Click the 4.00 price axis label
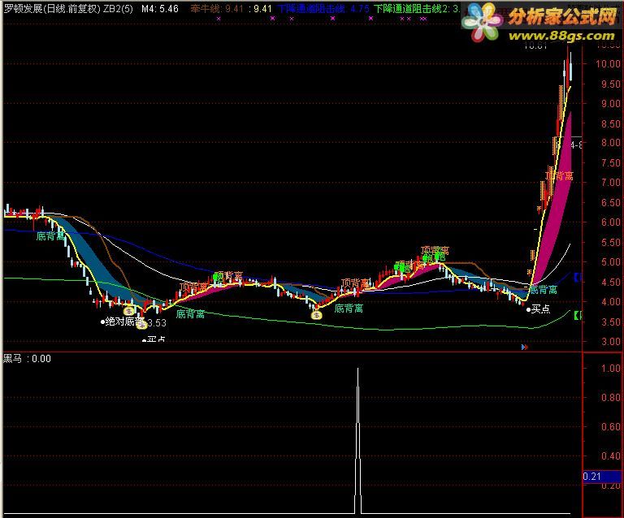The width and height of the screenshot is (624, 518). pos(610,302)
